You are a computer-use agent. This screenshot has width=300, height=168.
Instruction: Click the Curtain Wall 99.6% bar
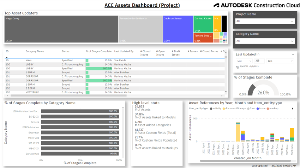(80, 154)
